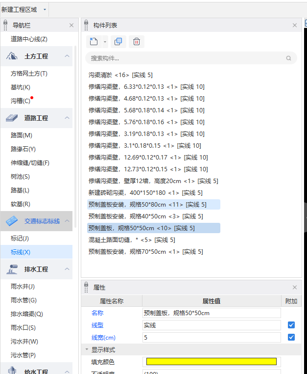Screen dimensions: 307x374
Task: Select 路缘石(Y) item
Action: click(23, 149)
